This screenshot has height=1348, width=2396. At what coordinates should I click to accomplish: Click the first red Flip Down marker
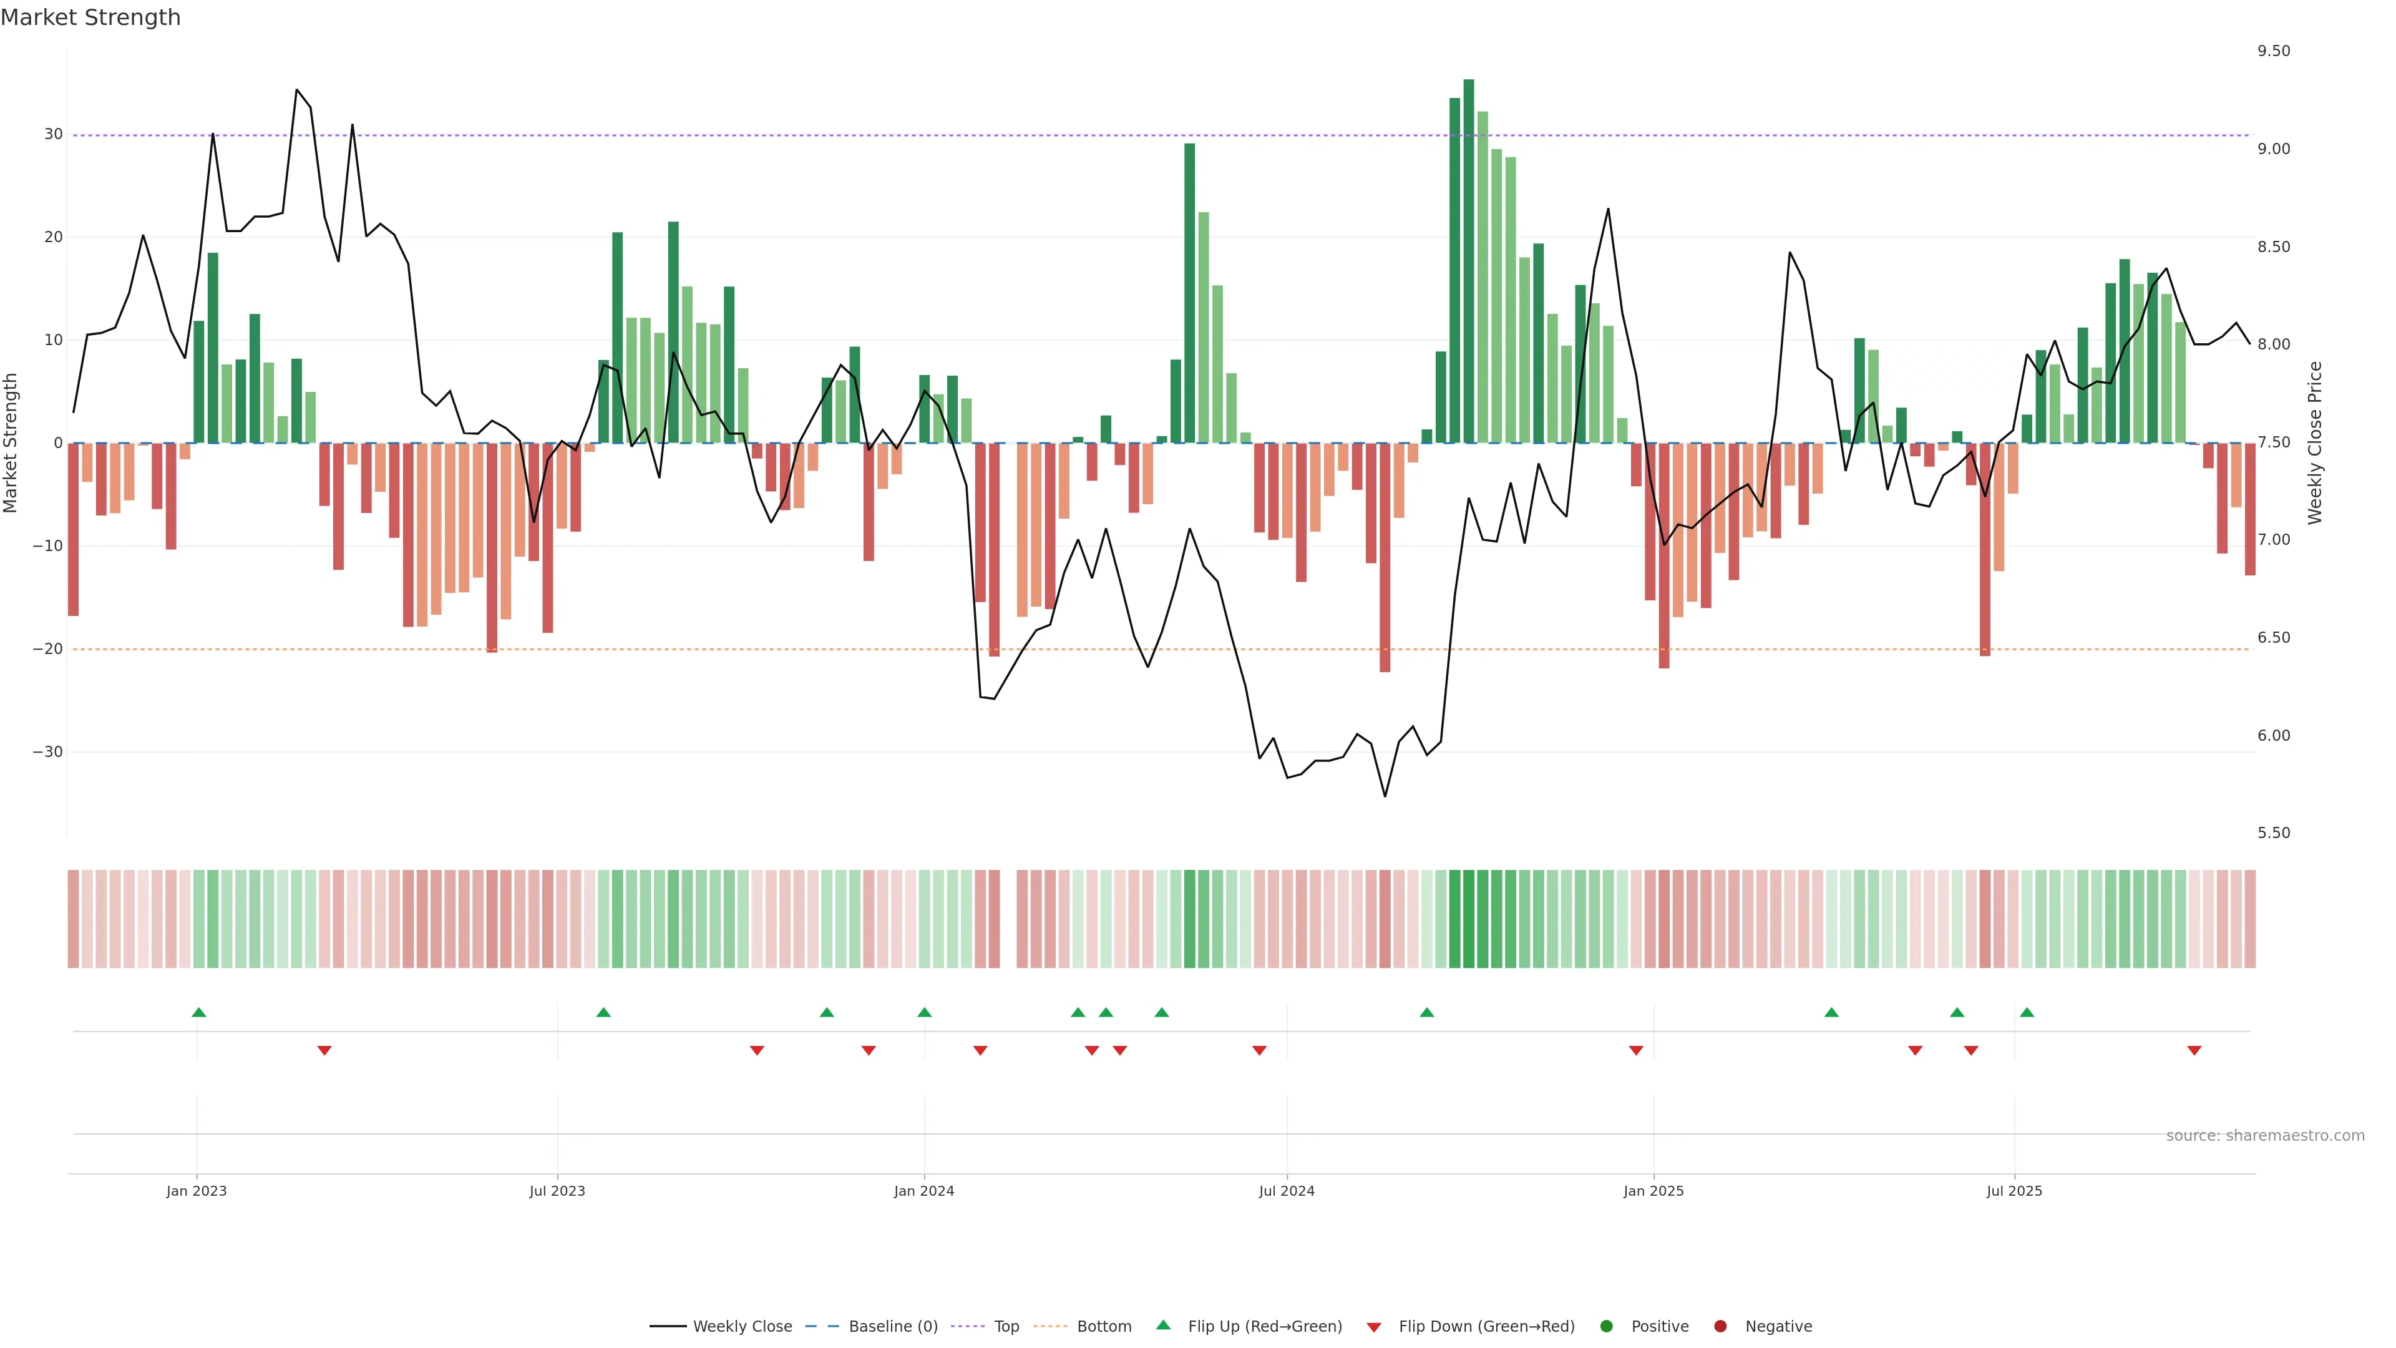point(324,1050)
